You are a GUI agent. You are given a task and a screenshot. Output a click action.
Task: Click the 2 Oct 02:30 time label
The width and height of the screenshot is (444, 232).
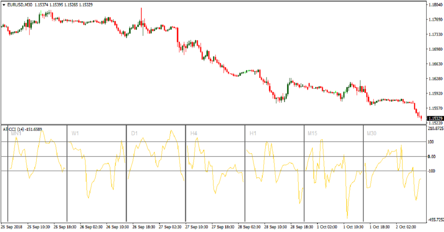(406, 226)
